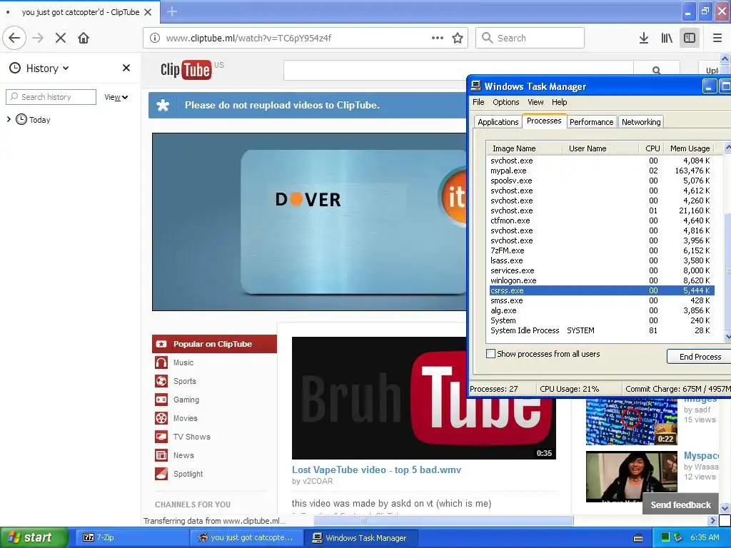Stop loading the page with the X icon
Screen dimensions: 731x548
coord(61,38)
